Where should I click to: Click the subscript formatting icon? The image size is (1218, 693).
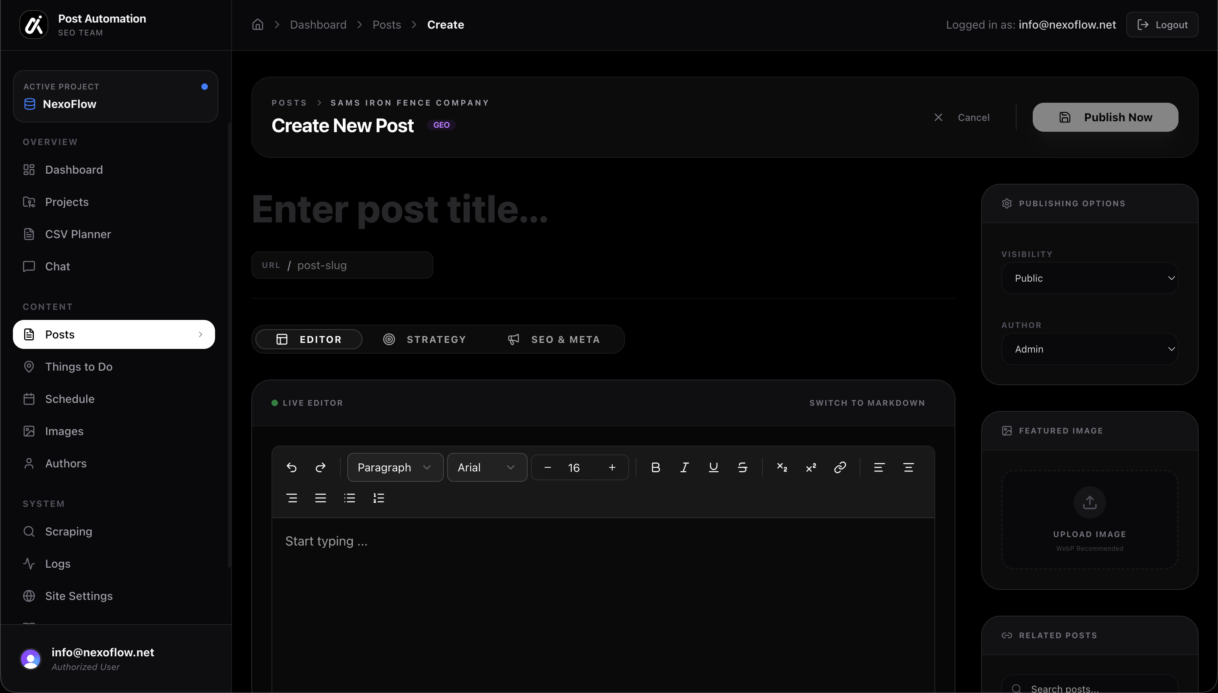pyautogui.click(x=782, y=467)
